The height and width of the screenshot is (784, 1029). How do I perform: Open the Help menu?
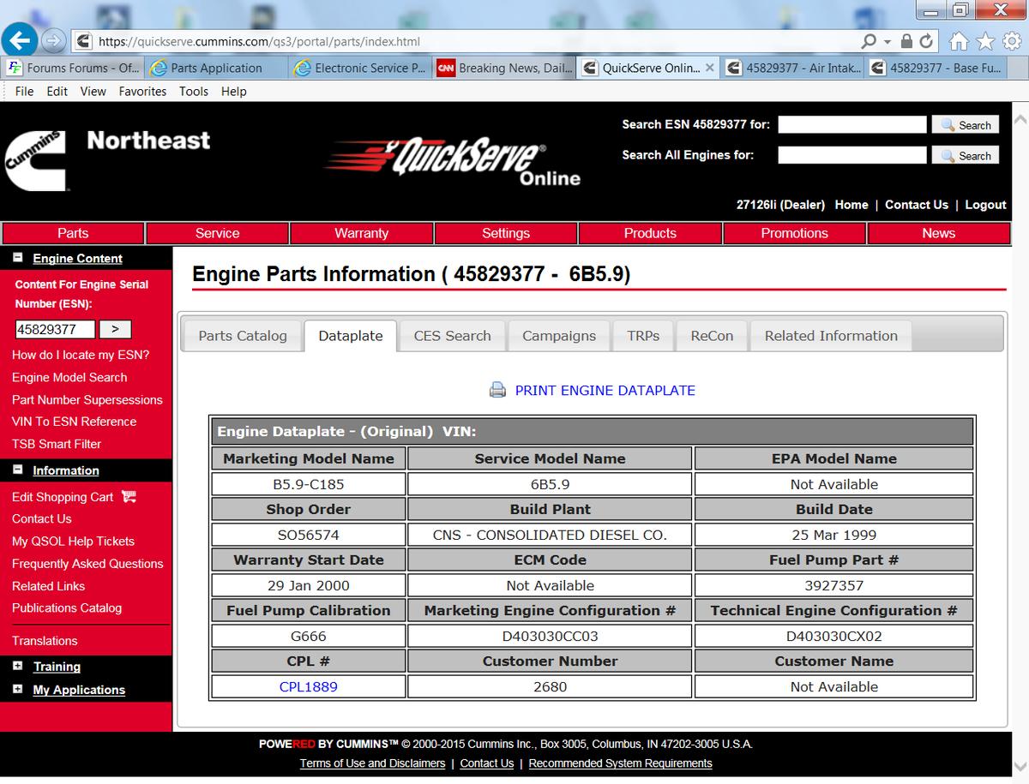pos(234,91)
